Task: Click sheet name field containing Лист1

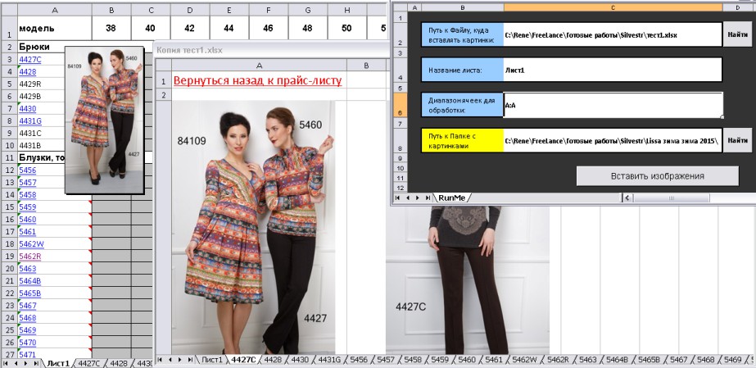Action: coord(613,70)
